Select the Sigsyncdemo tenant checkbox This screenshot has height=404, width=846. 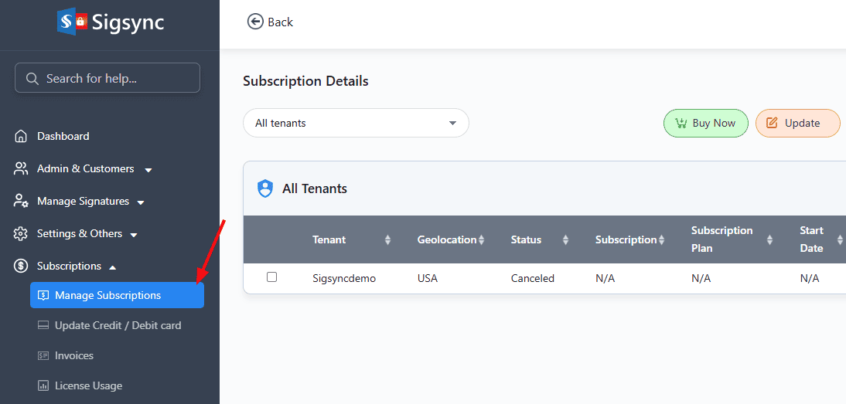pos(271,277)
